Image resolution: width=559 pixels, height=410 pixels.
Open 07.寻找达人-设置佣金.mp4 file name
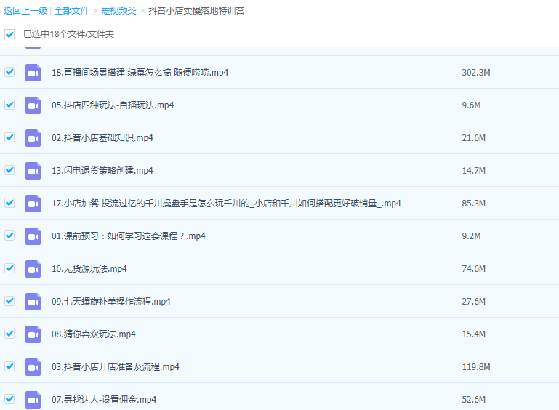click(104, 400)
